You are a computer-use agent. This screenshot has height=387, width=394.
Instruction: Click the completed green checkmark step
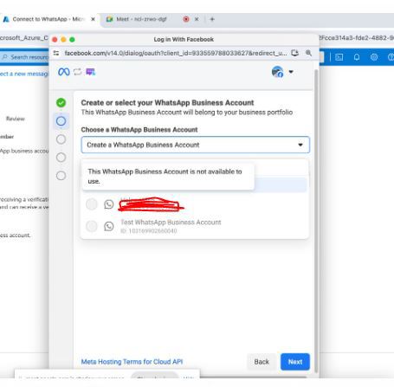61,103
